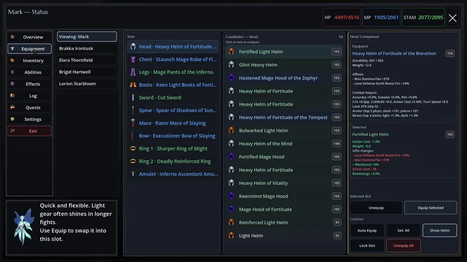Click the Head slot helmet icon
This screenshot has width=467, height=262.
pos(133,47)
